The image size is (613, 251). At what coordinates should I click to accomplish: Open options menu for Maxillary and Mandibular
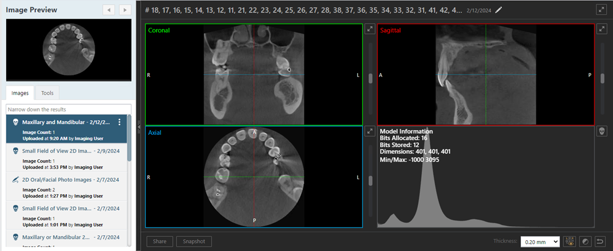[x=119, y=122]
